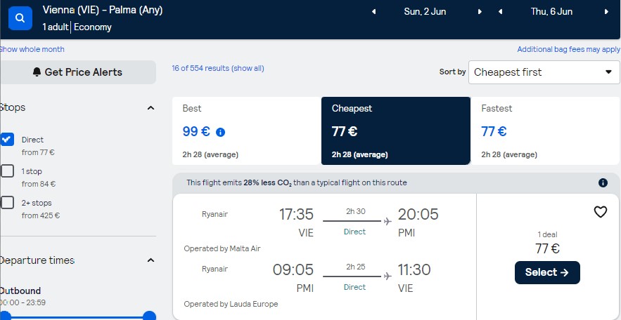Click info icon next to 99 € Best price
Image resolution: width=621 pixels, height=320 pixels.
(x=221, y=133)
